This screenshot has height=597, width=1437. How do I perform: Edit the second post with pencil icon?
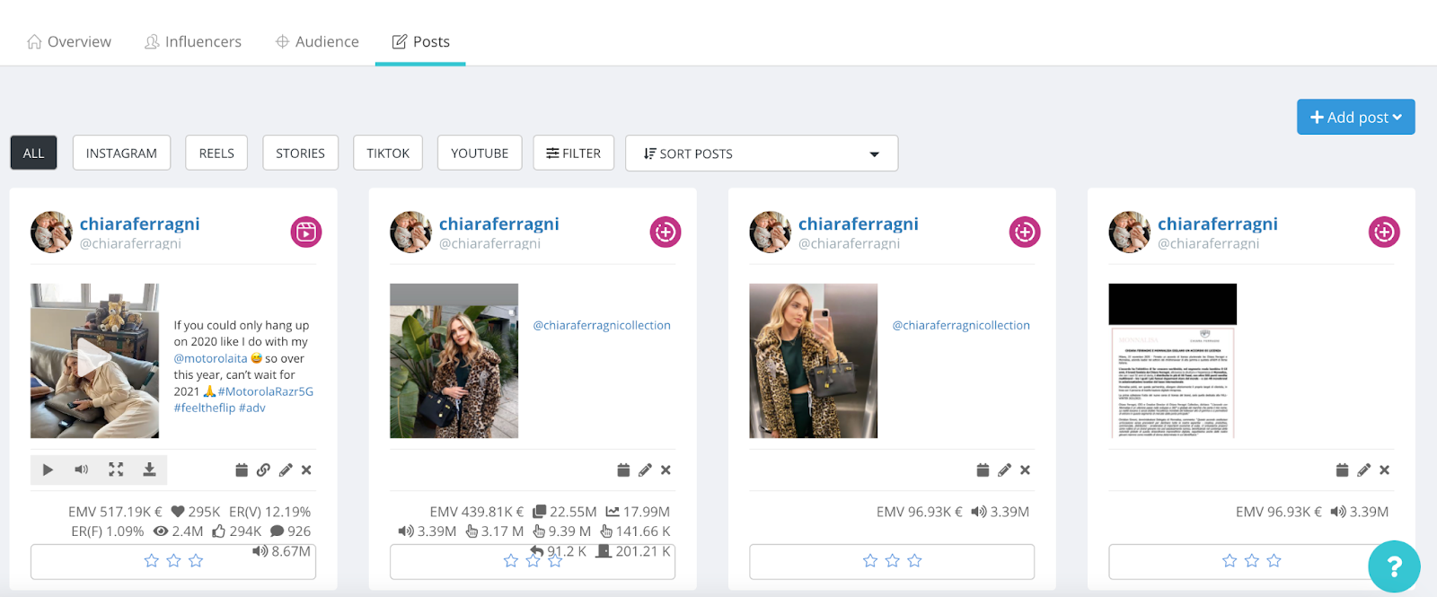(x=645, y=470)
